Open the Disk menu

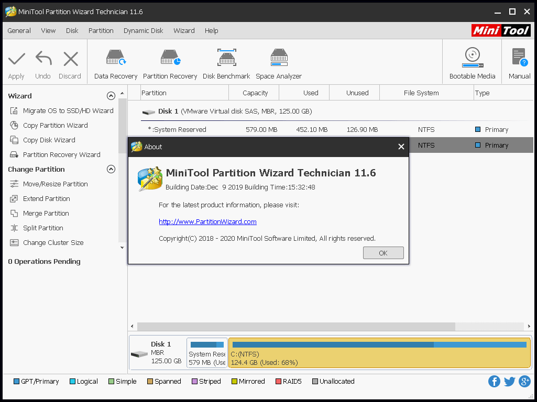click(x=72, y=31)
